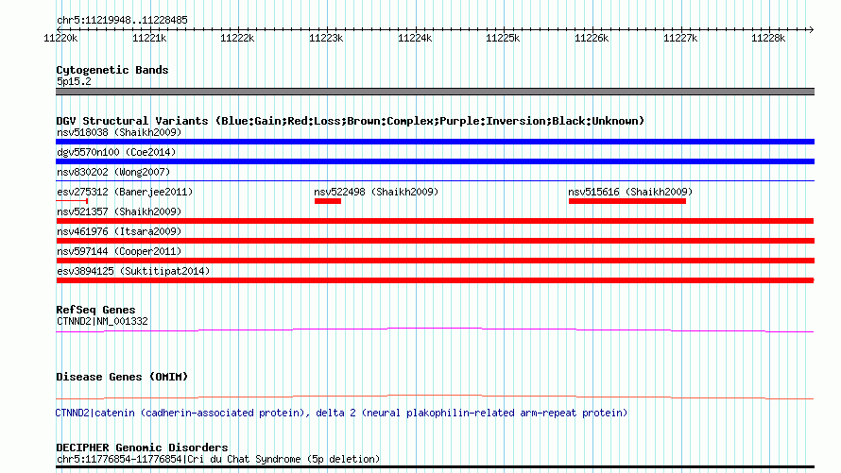Click the black Cri du Chat Syndrome bar
Screen dimensions: 841x473
435,467
